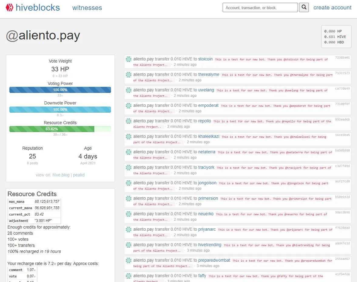Image resolution: width=357 pixels, height=282 pixels.
Task: Open primersion account page
Action: (208, 199)
